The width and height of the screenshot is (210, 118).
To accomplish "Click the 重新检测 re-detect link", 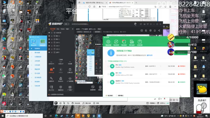I will [149, 55].
